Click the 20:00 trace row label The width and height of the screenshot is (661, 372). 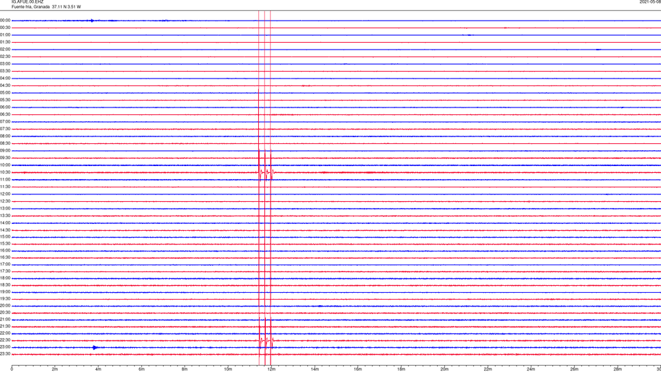[x=5, y=305]
